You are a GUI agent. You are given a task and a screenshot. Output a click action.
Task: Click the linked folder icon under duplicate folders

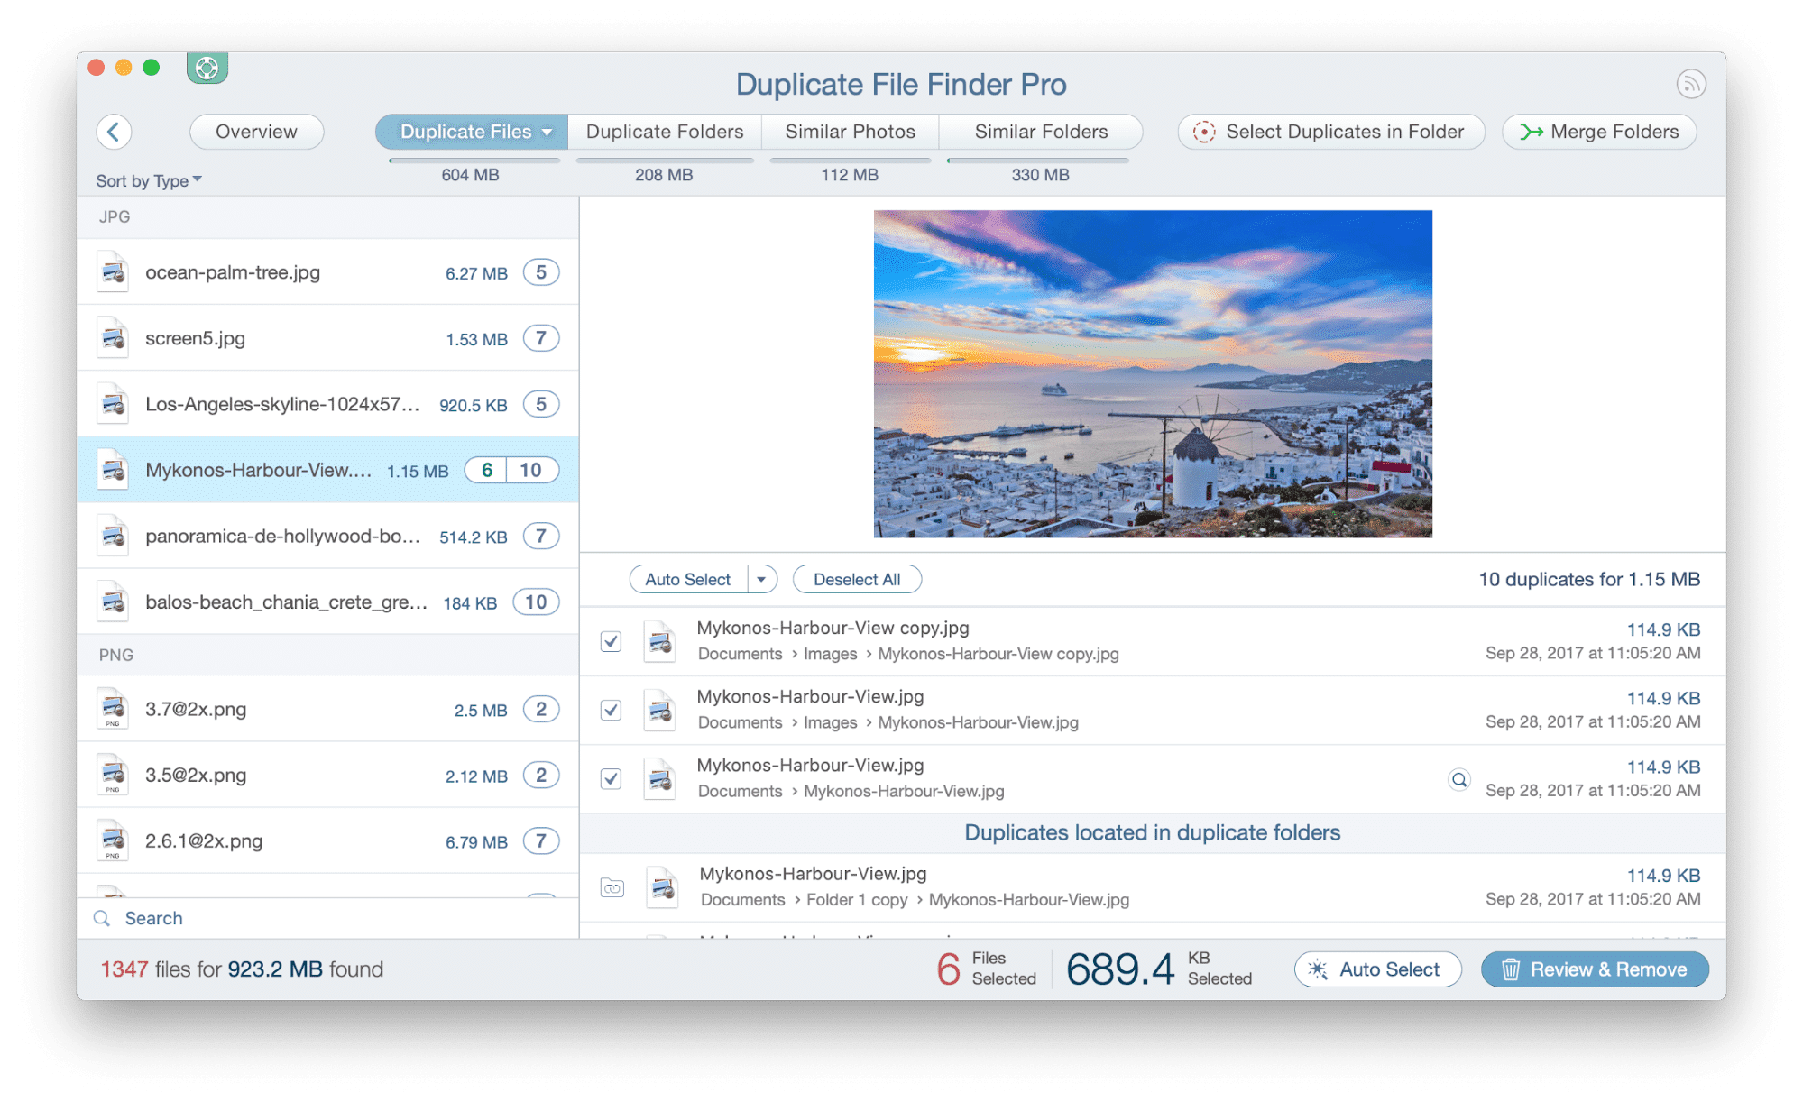pos(612,887)
